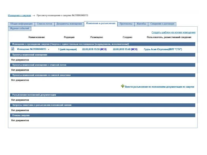
Task: Click the edition value 1 (действующая)
Action: click(x=67, y=49)
